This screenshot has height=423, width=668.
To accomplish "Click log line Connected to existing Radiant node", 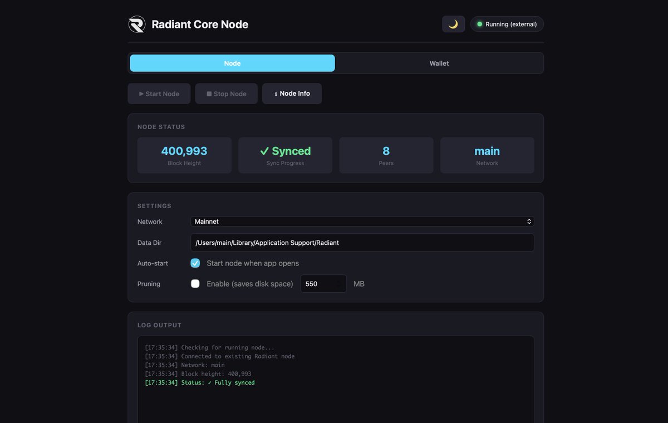I will coord(220,356).
